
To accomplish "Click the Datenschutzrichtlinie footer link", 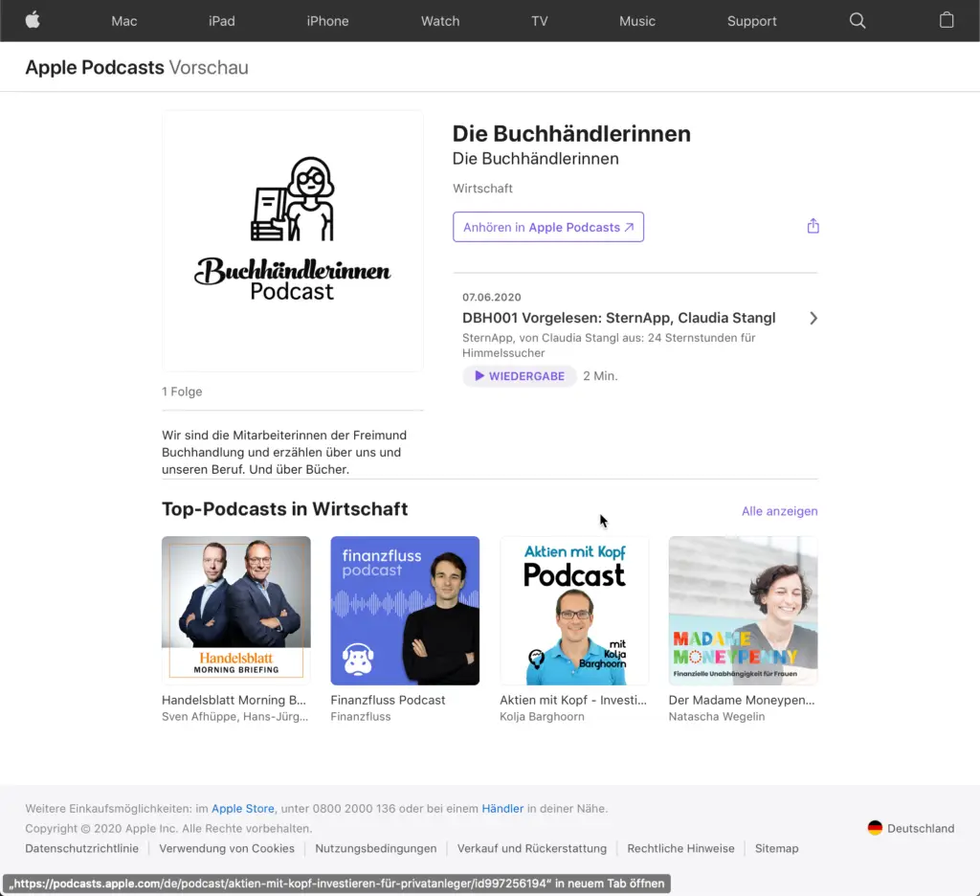I will point(82,848).
